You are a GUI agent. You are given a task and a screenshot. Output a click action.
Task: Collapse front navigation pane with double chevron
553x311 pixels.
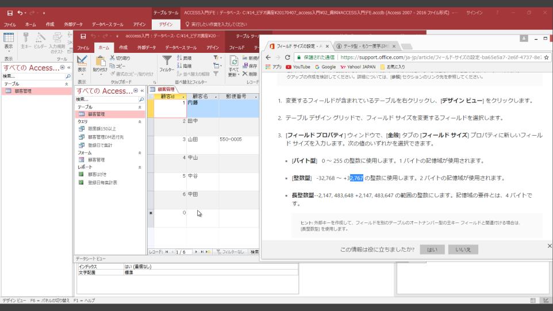[x=142, y=91]
